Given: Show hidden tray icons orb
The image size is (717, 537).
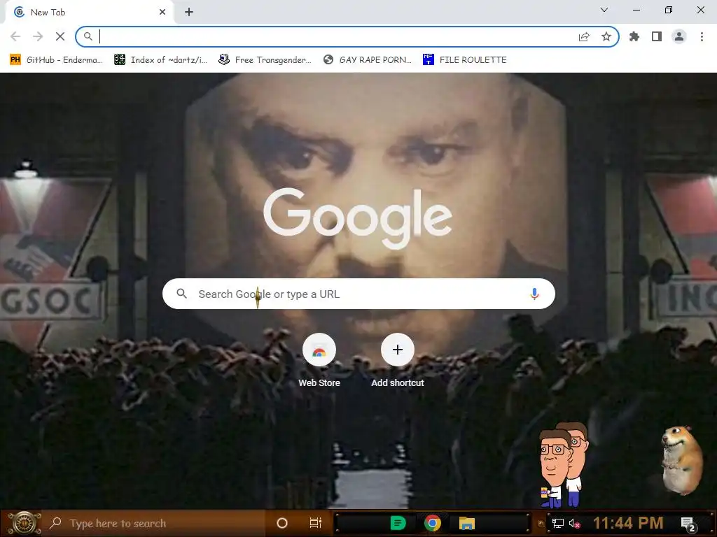Looking at the screenshot, I should pyautogui.click(x=541, y=524).
